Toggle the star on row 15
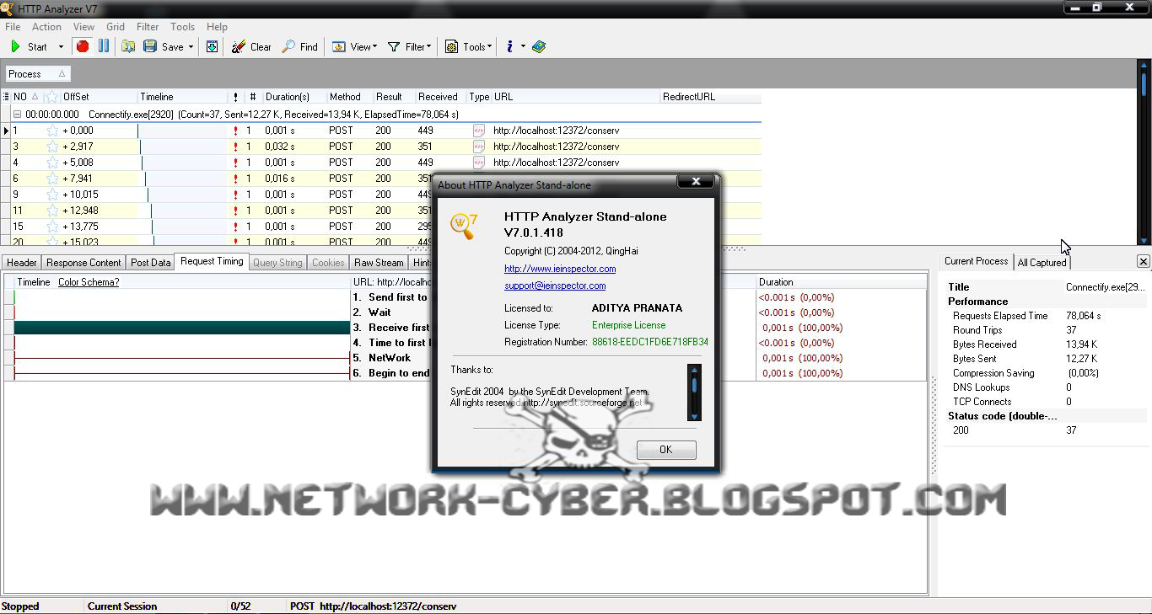 pyautogui.click(x=52, y=227)
